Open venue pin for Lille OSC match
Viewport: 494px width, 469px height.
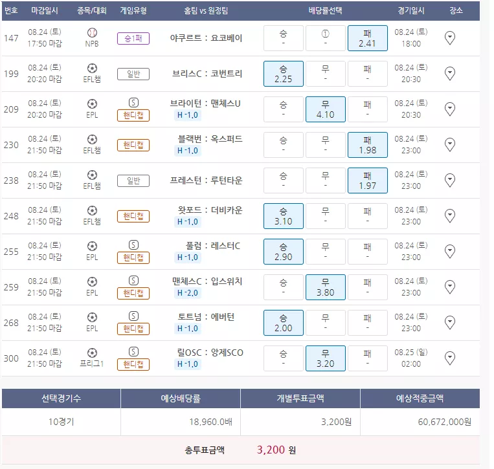(x=451, y=358)
